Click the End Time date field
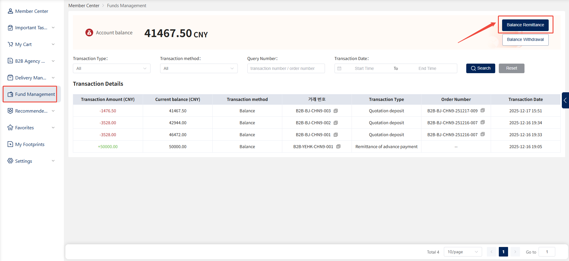 point(427,68)
